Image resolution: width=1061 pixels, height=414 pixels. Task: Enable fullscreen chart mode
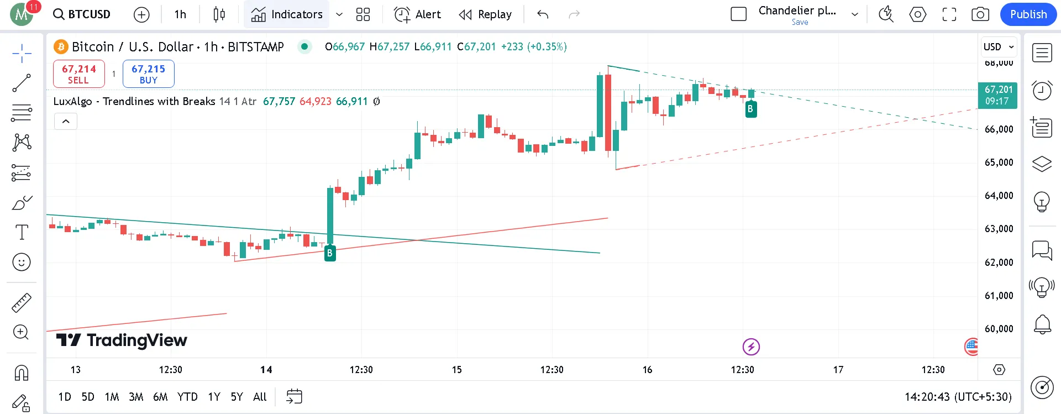949,14
